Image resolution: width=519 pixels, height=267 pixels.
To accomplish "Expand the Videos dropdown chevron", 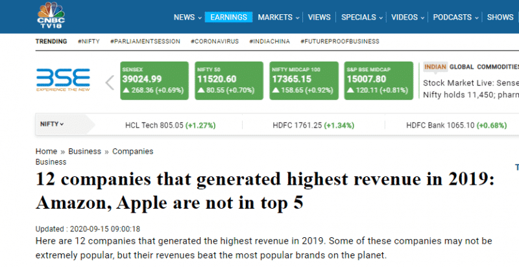I will (x=422, y=18).
